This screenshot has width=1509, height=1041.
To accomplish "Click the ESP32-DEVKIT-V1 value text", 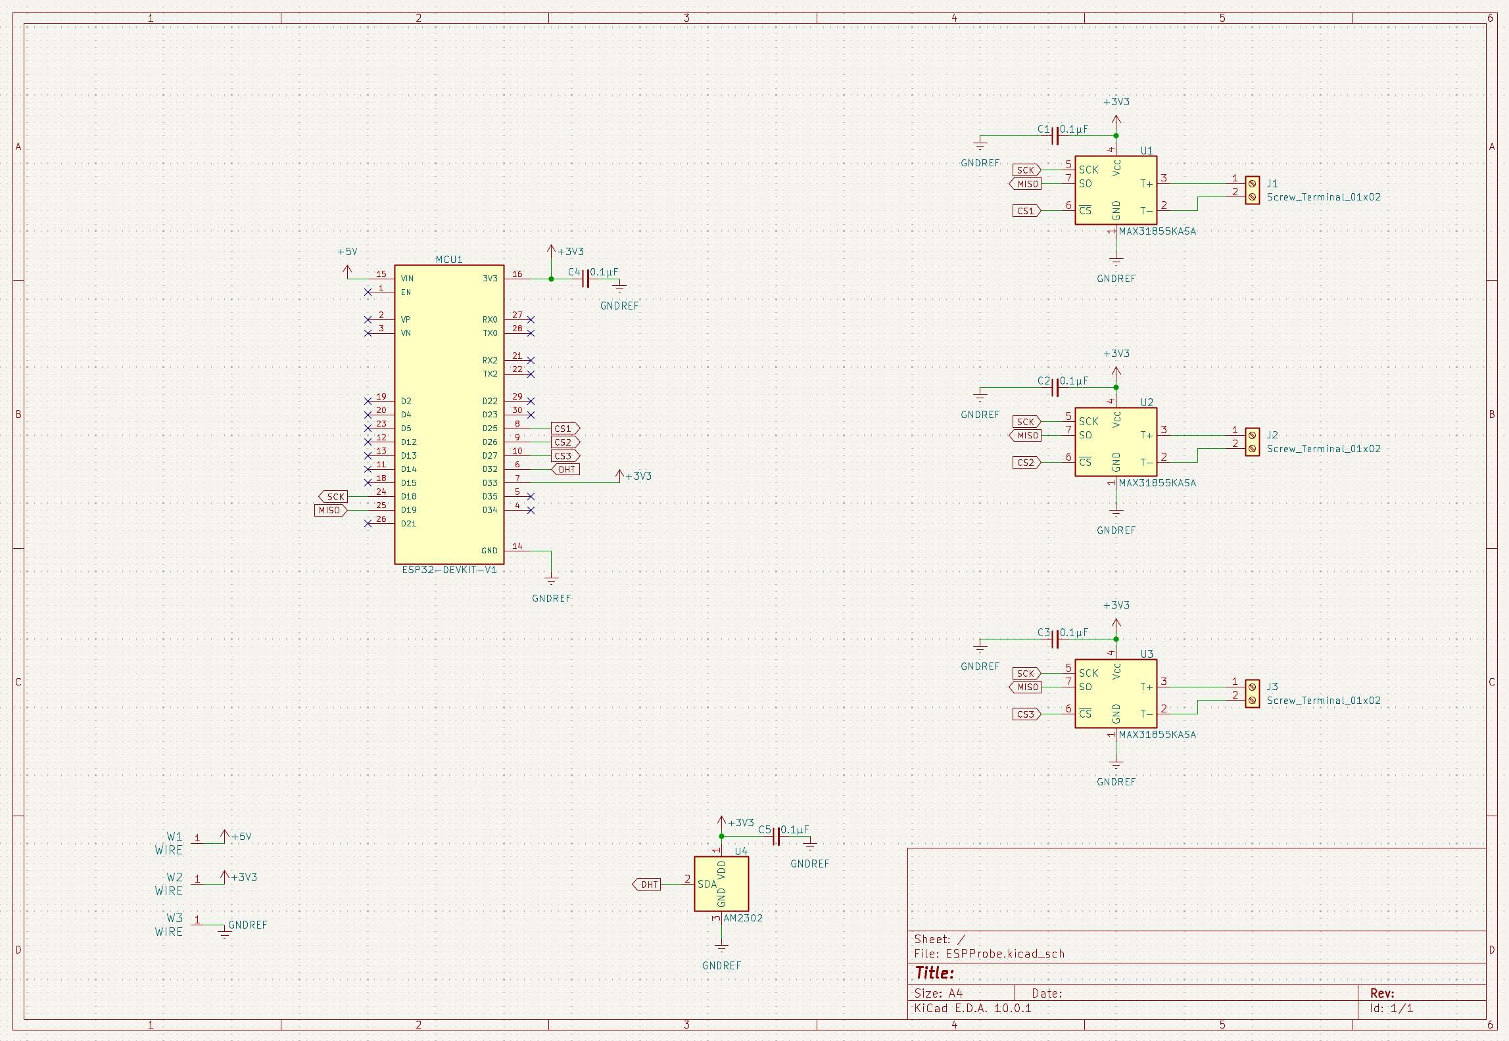I will coord(449,570).
